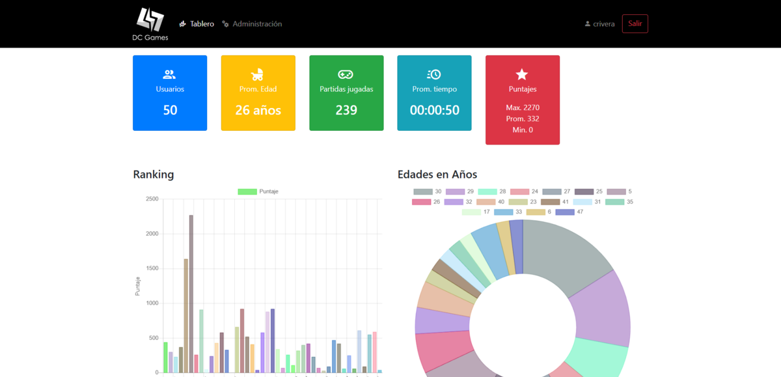Click the Puntajes card label
781x377 pixels.
coord(522,89)
